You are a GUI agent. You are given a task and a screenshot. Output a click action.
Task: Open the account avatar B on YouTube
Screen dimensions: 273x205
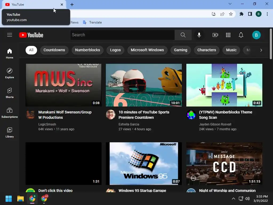click(x=256, y=35)
